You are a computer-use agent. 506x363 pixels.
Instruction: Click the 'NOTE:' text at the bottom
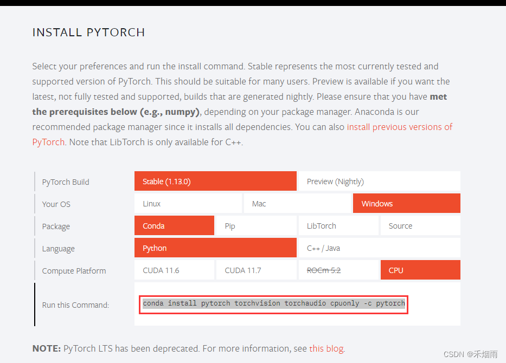47,348
